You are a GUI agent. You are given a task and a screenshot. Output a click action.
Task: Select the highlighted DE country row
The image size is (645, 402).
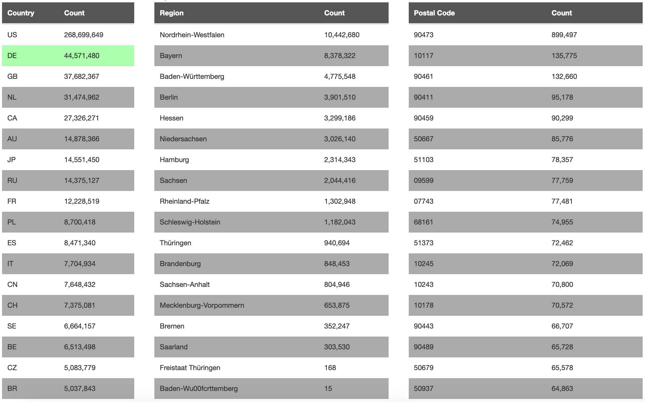click(x=68, y=56)
